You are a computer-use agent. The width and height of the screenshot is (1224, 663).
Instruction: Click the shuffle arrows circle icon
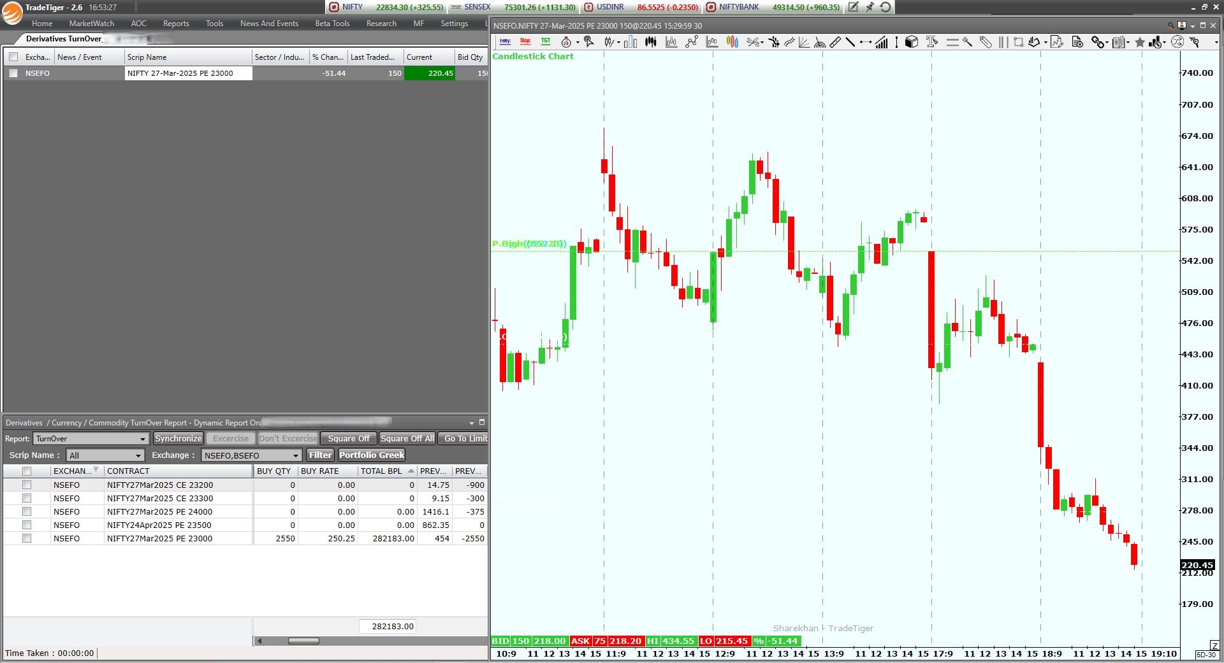pyautogui.click(x=1177, y=42)
